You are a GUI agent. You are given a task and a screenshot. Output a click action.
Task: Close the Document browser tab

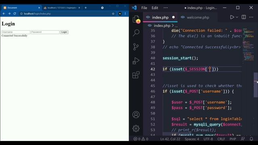(x=39, y=8)
